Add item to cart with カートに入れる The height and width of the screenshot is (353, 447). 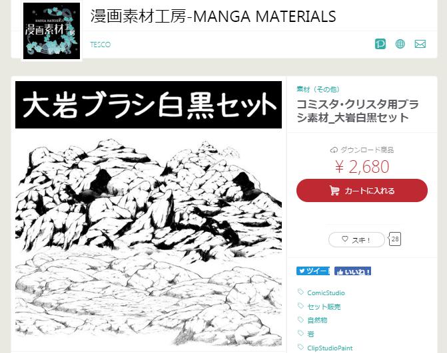click(x=362, y=190)
